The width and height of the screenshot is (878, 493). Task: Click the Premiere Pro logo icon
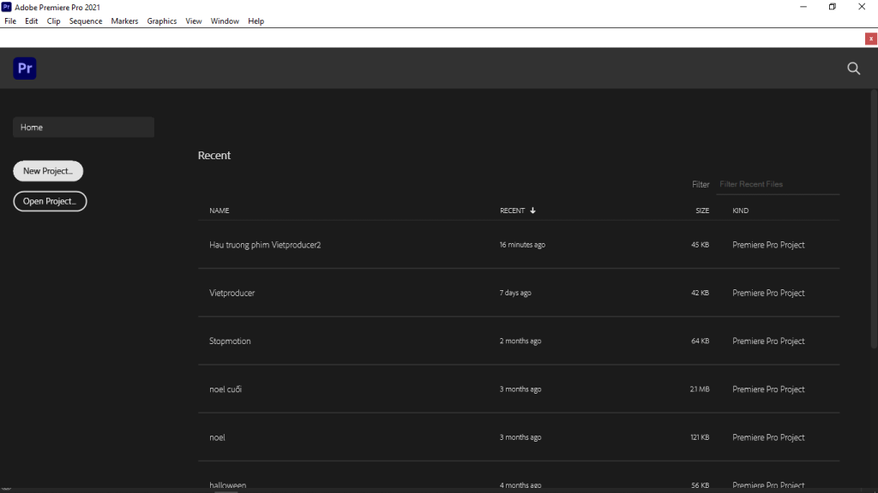(x=25, y=68)
